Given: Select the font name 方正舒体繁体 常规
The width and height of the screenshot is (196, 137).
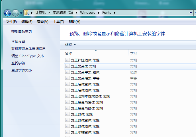Looking at the screenshot, I should coord(85,120).
